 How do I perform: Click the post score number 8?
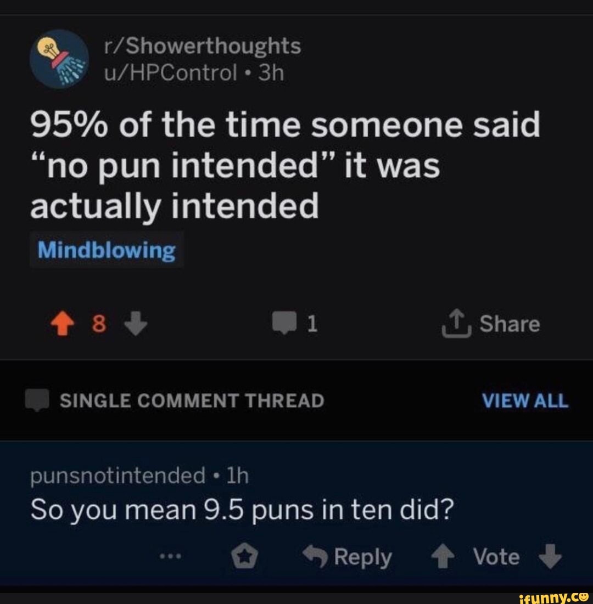click(98, 325)
